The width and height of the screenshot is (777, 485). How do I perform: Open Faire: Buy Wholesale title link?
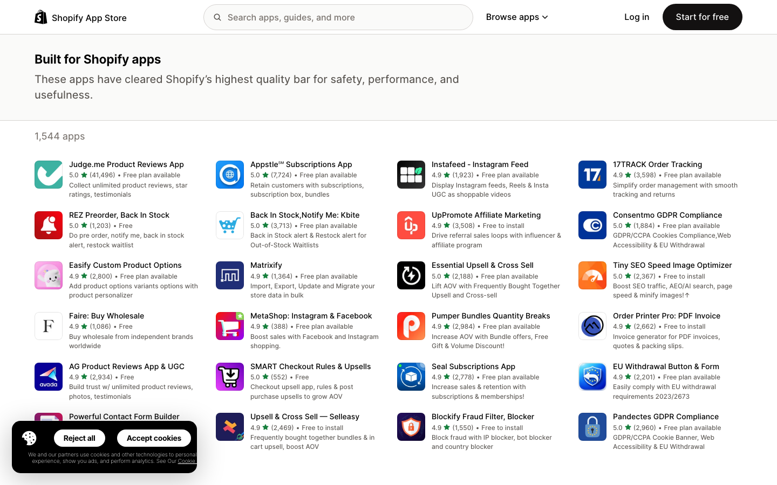(106, 316)
